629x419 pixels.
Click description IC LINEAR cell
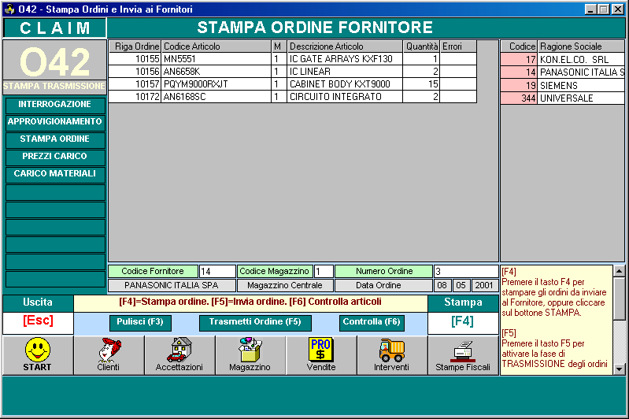[345, 72]
